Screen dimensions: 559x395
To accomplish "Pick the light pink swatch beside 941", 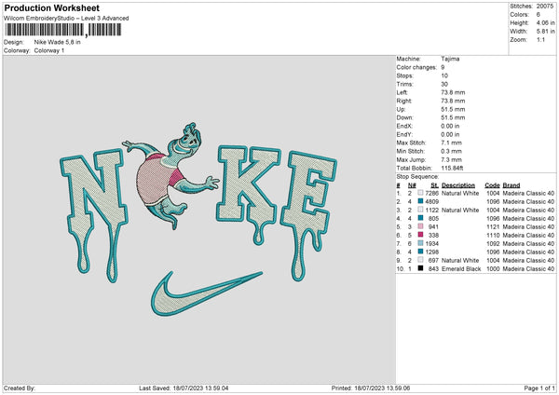I will 421,226.
